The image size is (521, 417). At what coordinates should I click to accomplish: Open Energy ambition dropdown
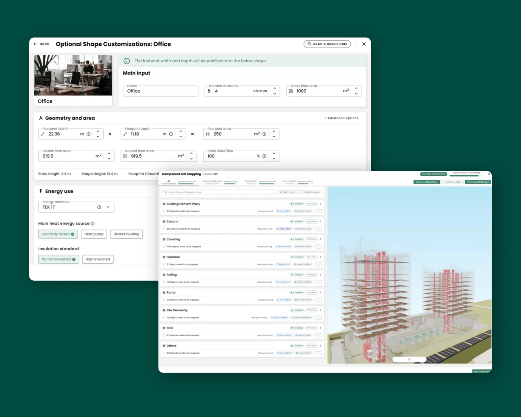[108, 207]
